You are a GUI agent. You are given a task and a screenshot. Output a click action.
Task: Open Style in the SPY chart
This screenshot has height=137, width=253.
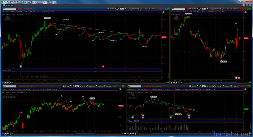(82, 86)
